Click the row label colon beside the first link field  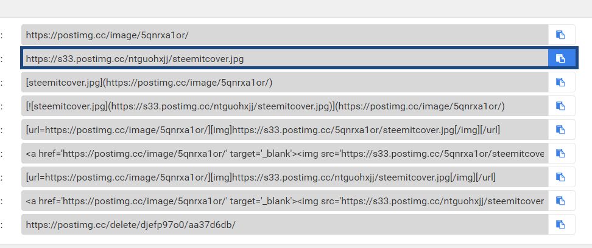(x=2, y=35)
